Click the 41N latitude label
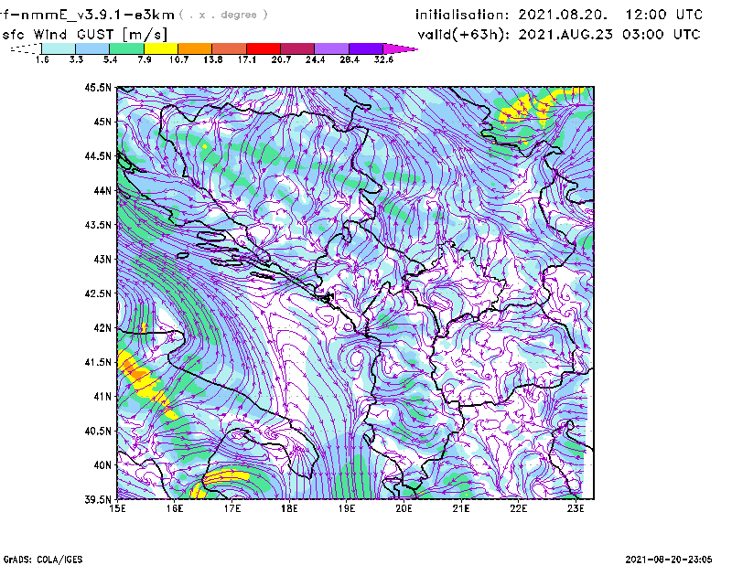The height and width of the screenshot is (565, 732). (102, 397)
